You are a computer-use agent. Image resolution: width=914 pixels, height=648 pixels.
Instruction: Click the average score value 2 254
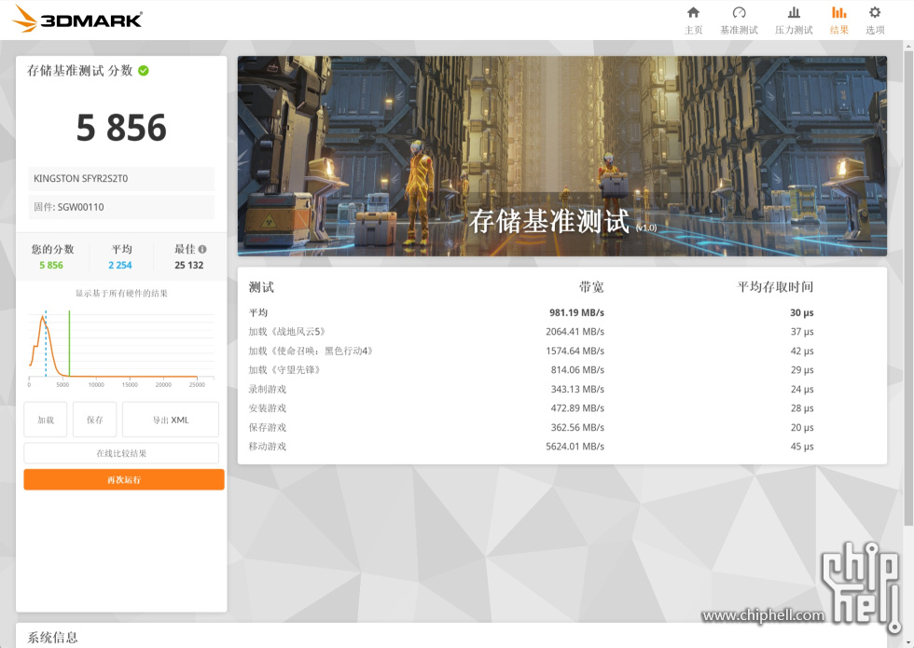click(x=120, y=265)
